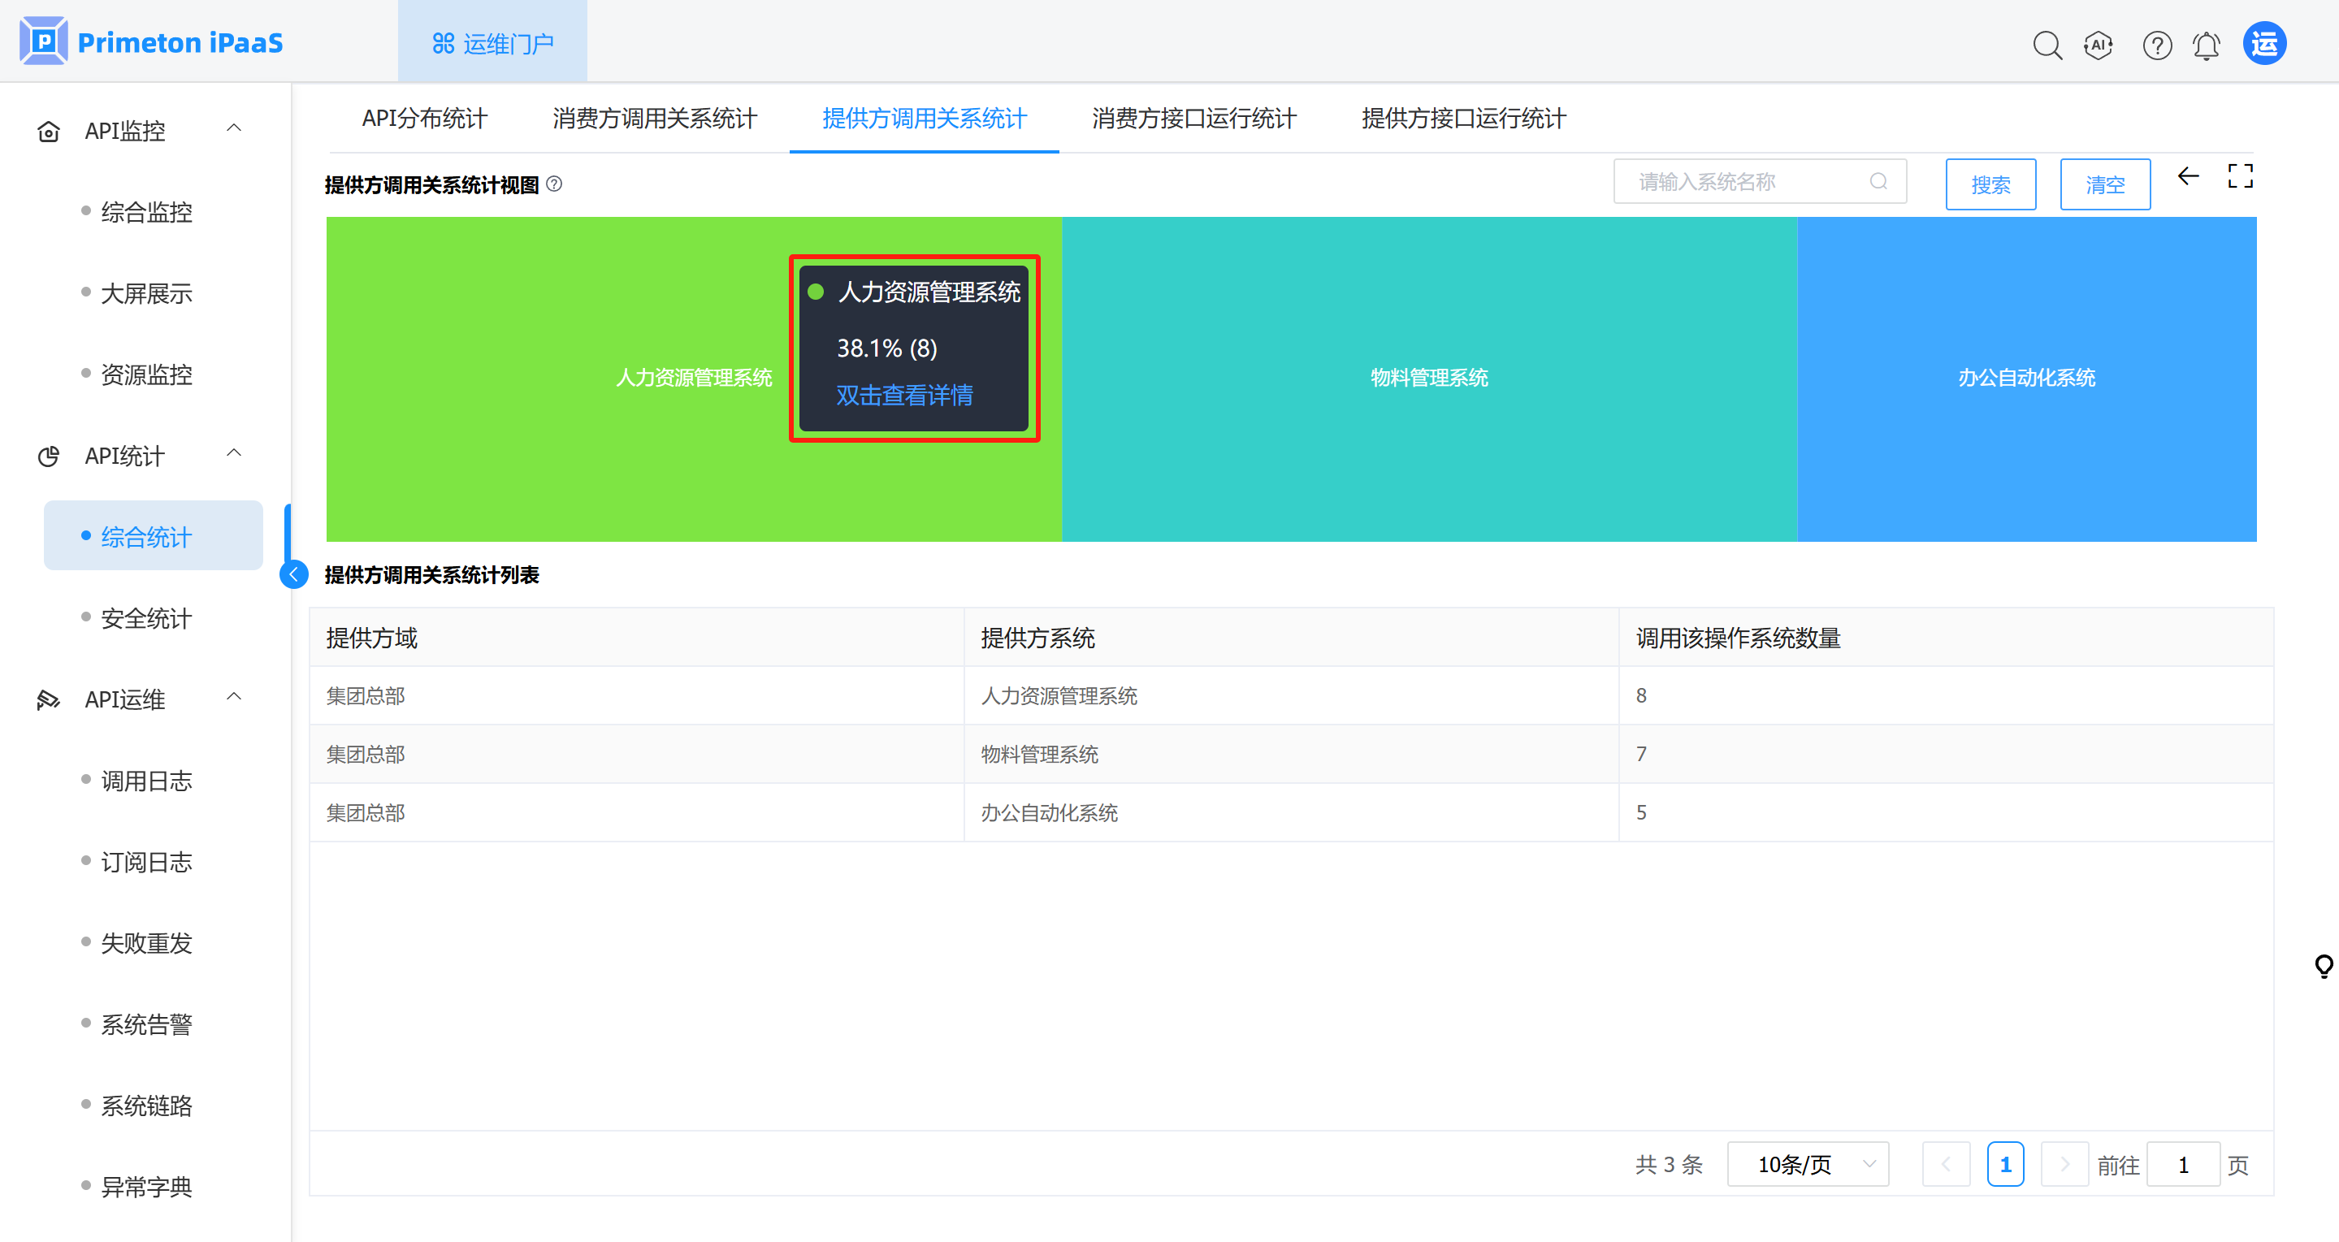Toggle fullscreen for the statistics view
Viewport: 2339px width, 1242px height.
[x=2240, y=176]
